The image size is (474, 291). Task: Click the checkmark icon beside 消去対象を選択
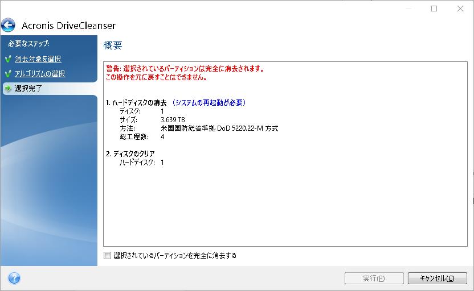tap(9, 59)
